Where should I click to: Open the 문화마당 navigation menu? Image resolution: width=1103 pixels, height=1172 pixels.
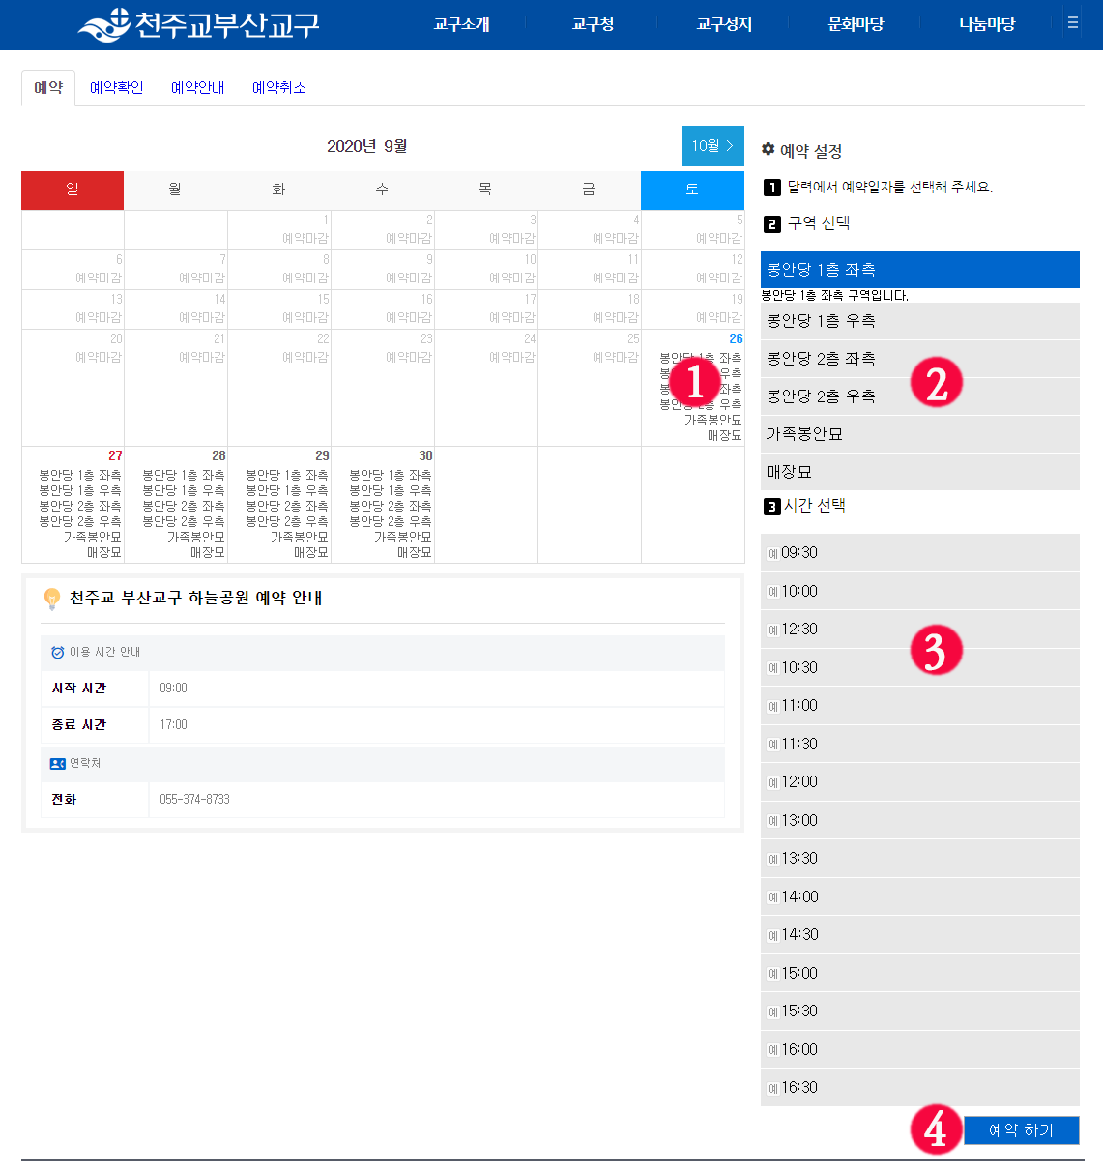(855, 23)
